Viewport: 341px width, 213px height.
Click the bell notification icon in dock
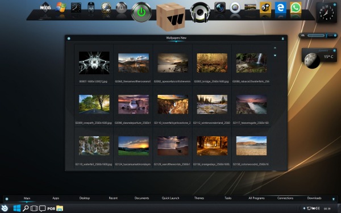pyautogui.click(x=122, y=7)
